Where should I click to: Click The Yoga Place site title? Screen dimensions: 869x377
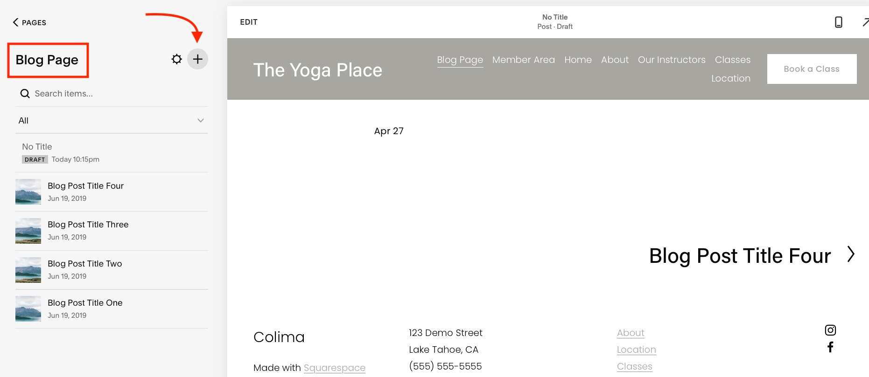(x=317, y=70)
